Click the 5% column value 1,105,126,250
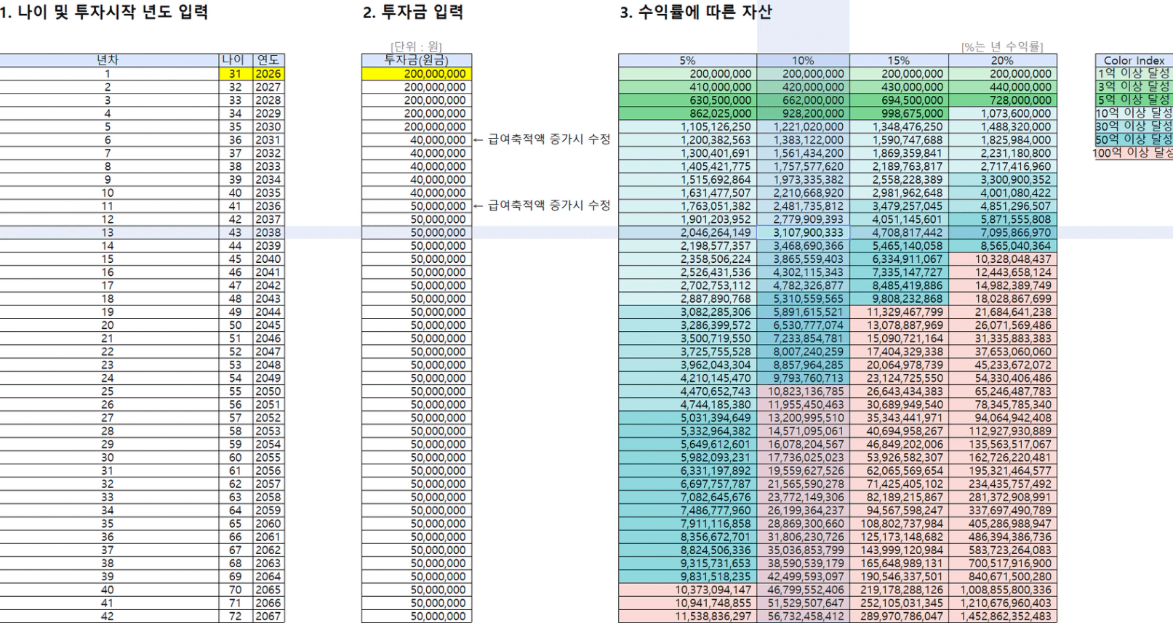This screenshot has width=1173, height=623. pyautogui.click(x=687, y=126)
